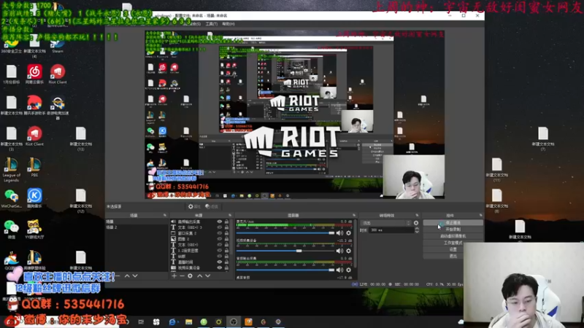584x328 pixels.
Task: Select the 场景 scene in scenes list
Action: [137, 222]
